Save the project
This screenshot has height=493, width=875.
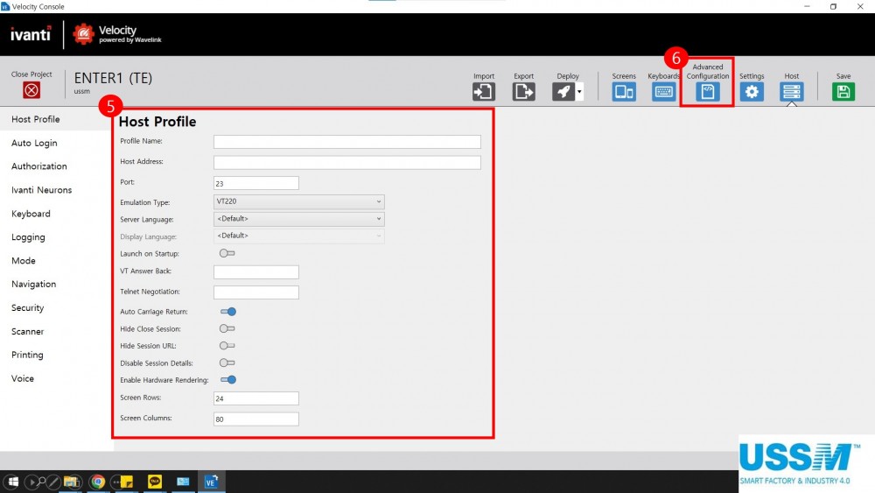pyautogui.click(x=843, y=92)
